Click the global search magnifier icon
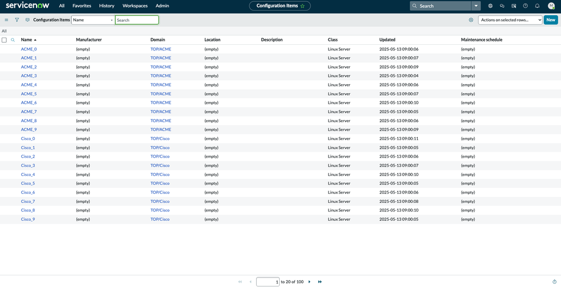The height and width of the screenshot is (287, 561). [414, 6]
